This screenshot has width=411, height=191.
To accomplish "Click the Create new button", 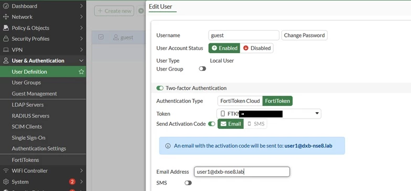I will (x=114, y=11).
